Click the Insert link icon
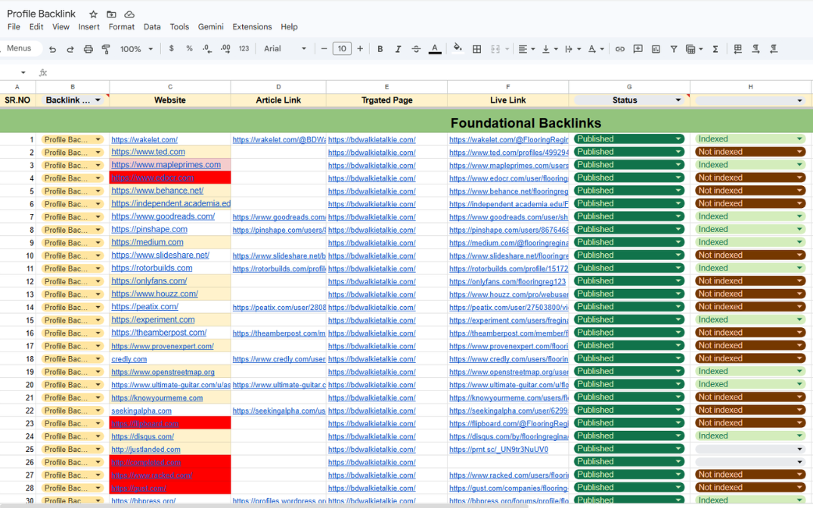 point(619,49)
